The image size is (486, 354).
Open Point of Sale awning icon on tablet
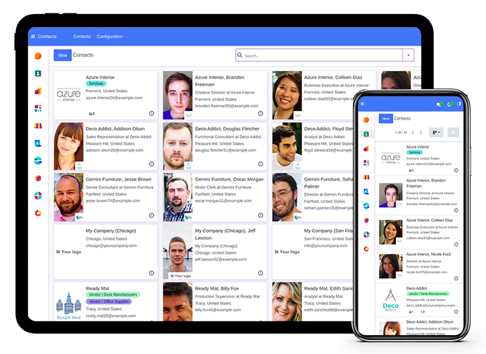click(x=38, y=126)
